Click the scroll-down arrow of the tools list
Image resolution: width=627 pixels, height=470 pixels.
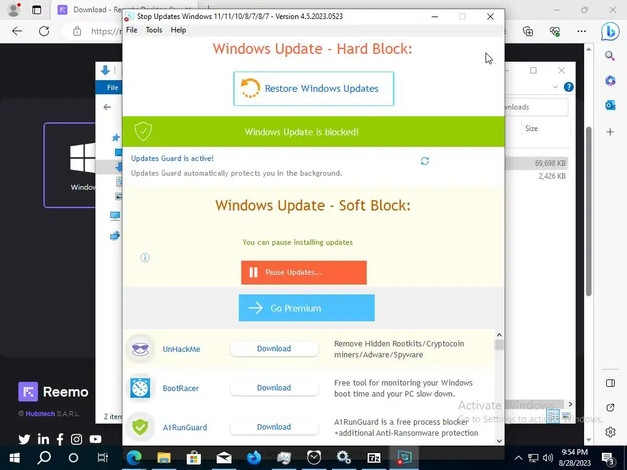[x=499, y=441]
